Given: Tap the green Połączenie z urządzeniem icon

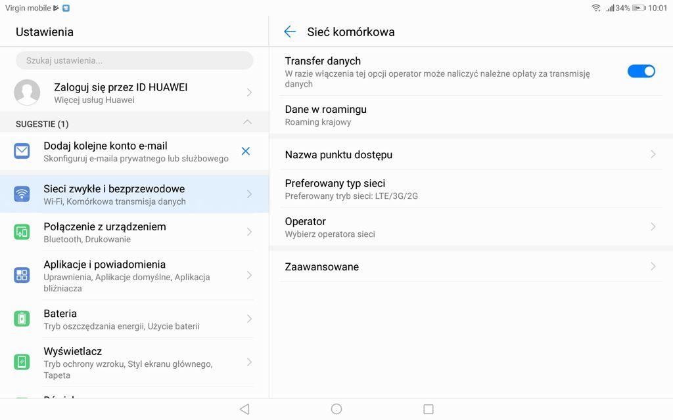Looking at the screenshot, I should click(x=22, y=232).
